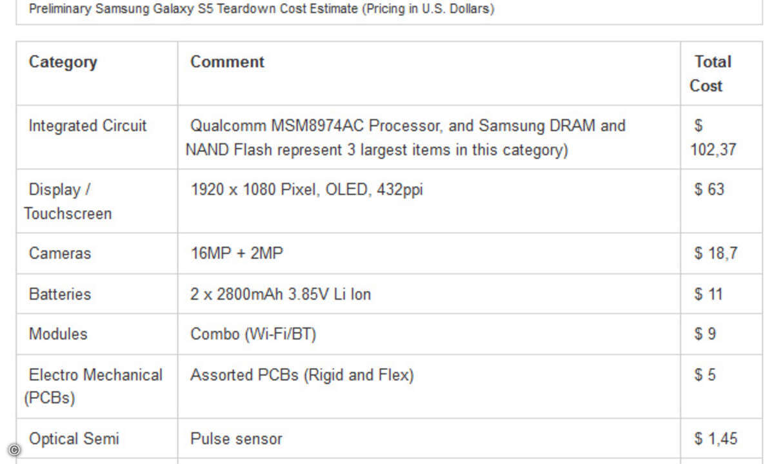Click the Batteries row label
This screenshot has width=774, height=464.
60,294
